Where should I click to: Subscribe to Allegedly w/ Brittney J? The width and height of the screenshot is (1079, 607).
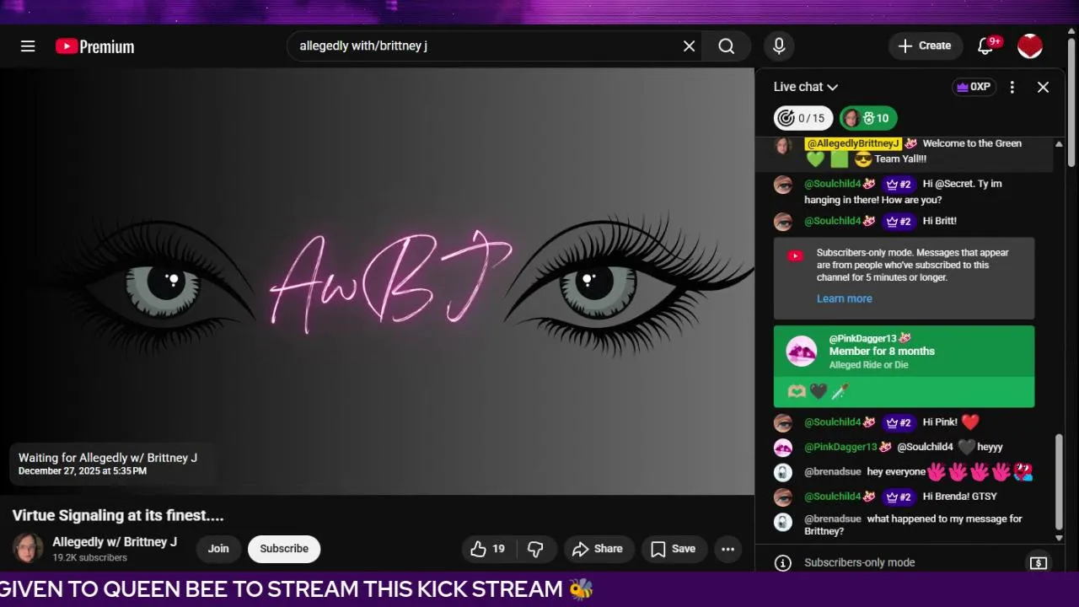click(284, 549)
